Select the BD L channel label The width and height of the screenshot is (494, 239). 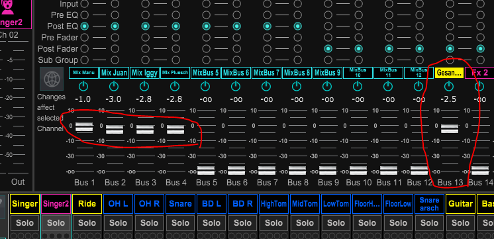tap(212, 204)
